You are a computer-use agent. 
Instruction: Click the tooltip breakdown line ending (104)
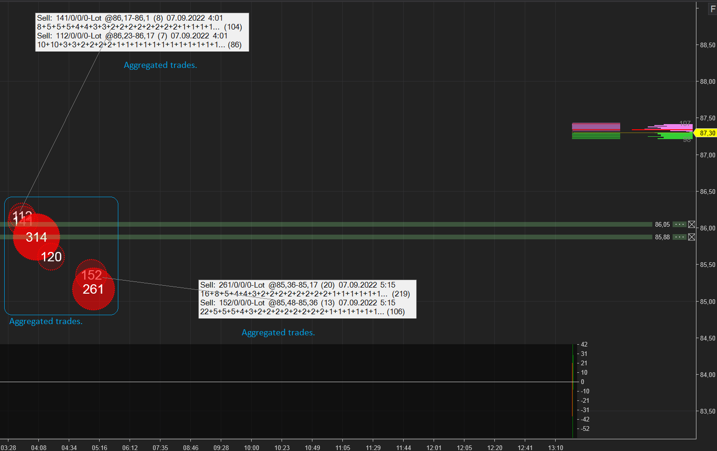tap(139, 27)
